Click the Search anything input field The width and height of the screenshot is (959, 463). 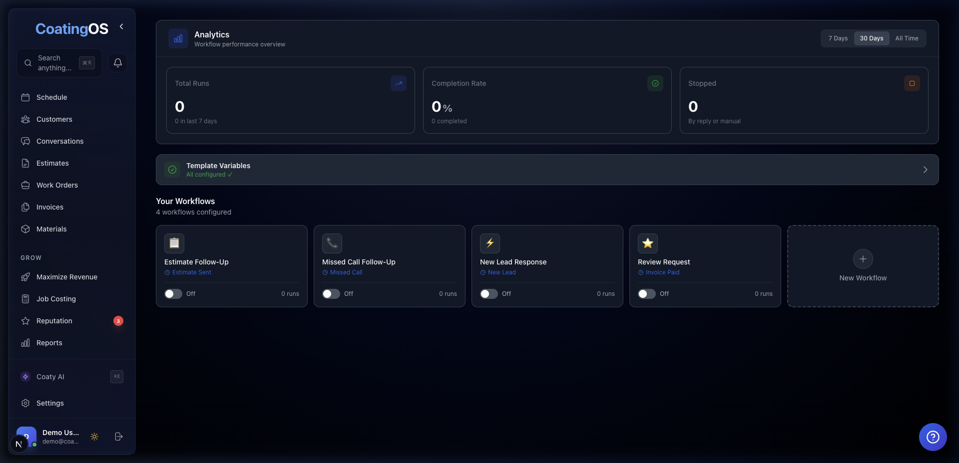click(55, 63)
